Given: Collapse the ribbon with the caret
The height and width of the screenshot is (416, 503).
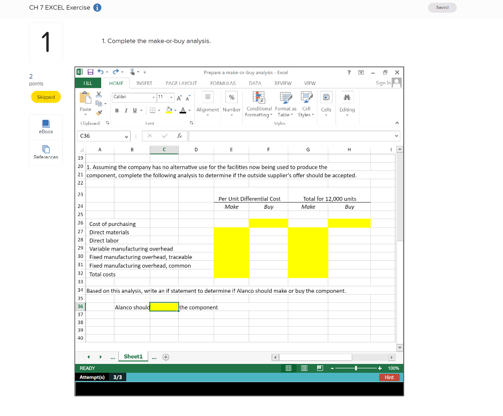Looking at the screenshot, I should pyautogui.click(x=397, y=123).
